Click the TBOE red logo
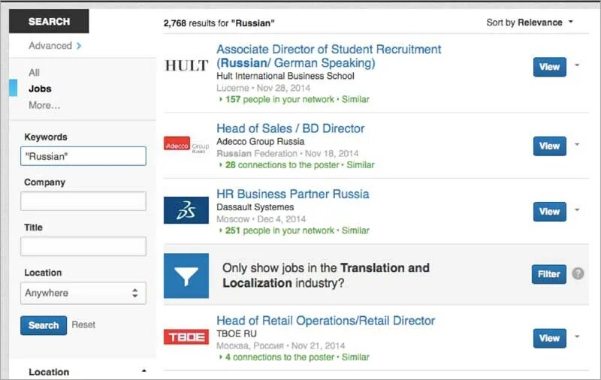 186,336
